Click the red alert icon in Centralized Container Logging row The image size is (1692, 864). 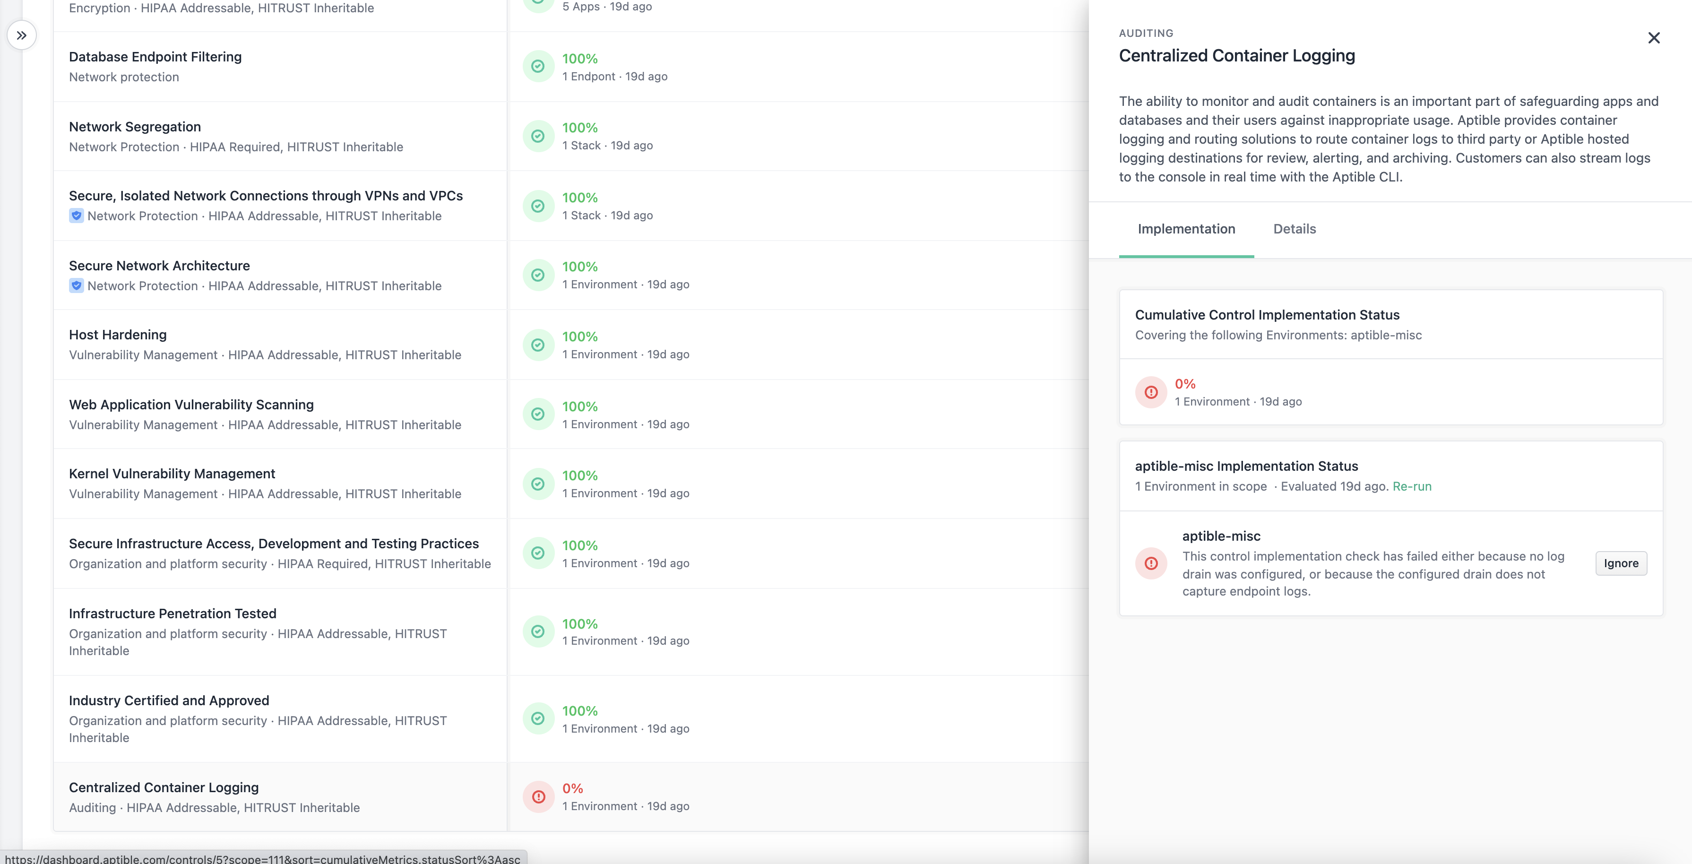pos(538,796)
